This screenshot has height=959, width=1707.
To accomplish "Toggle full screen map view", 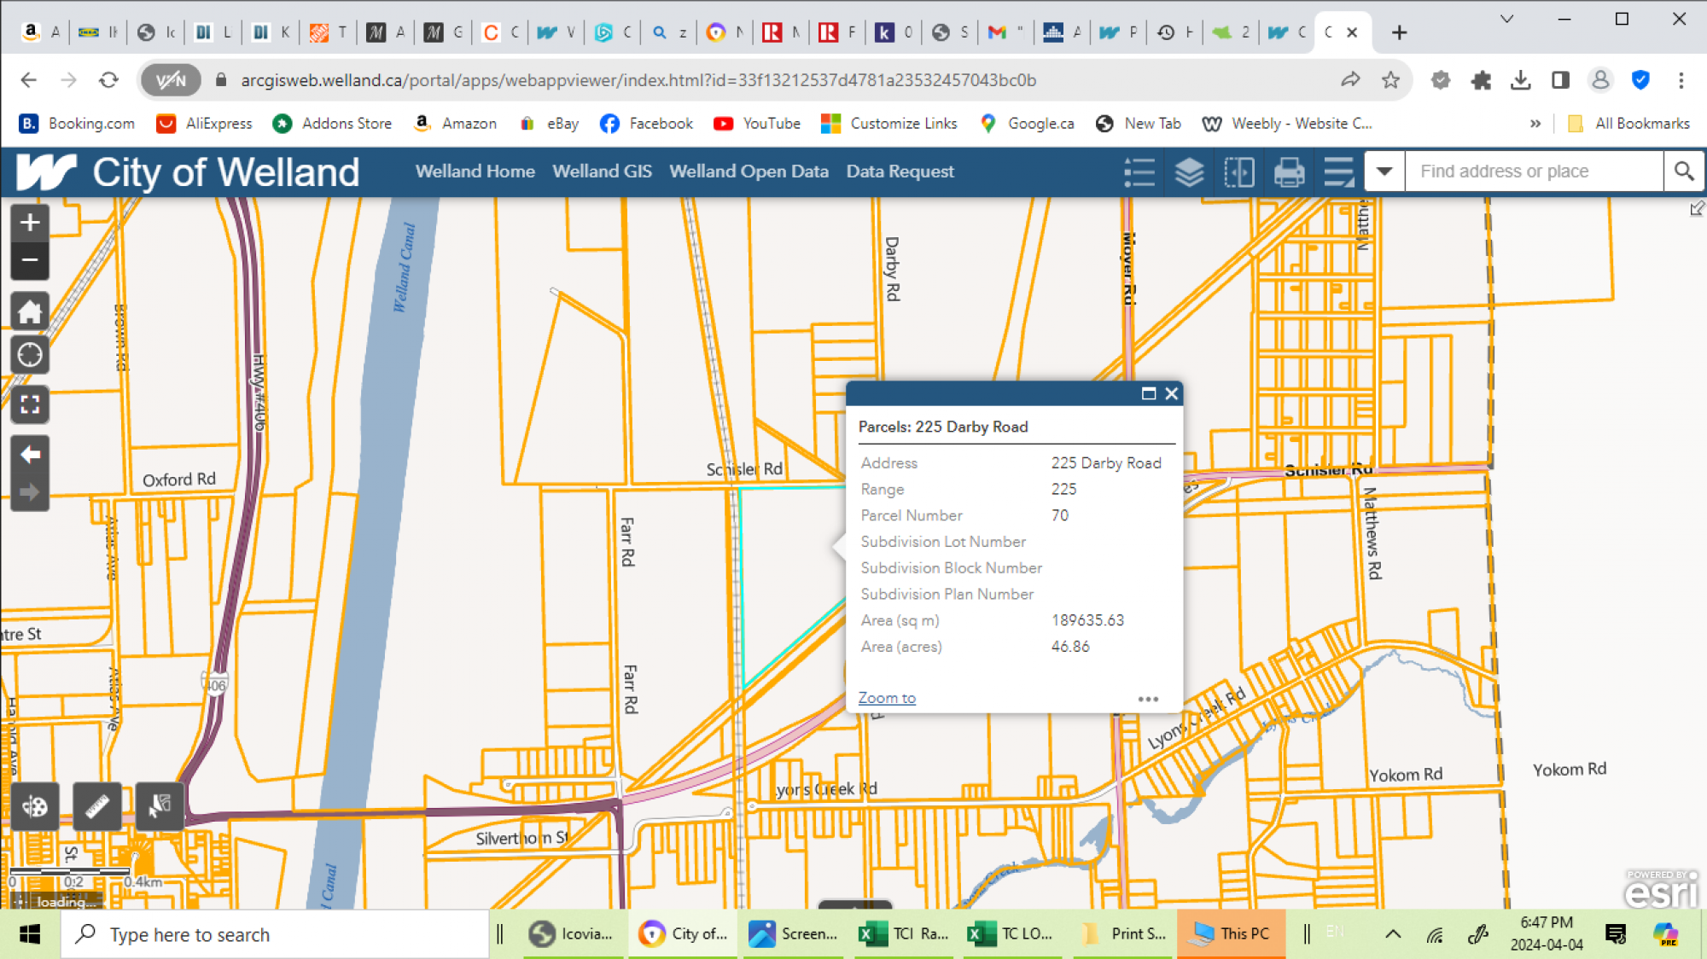I will [30, 404].
